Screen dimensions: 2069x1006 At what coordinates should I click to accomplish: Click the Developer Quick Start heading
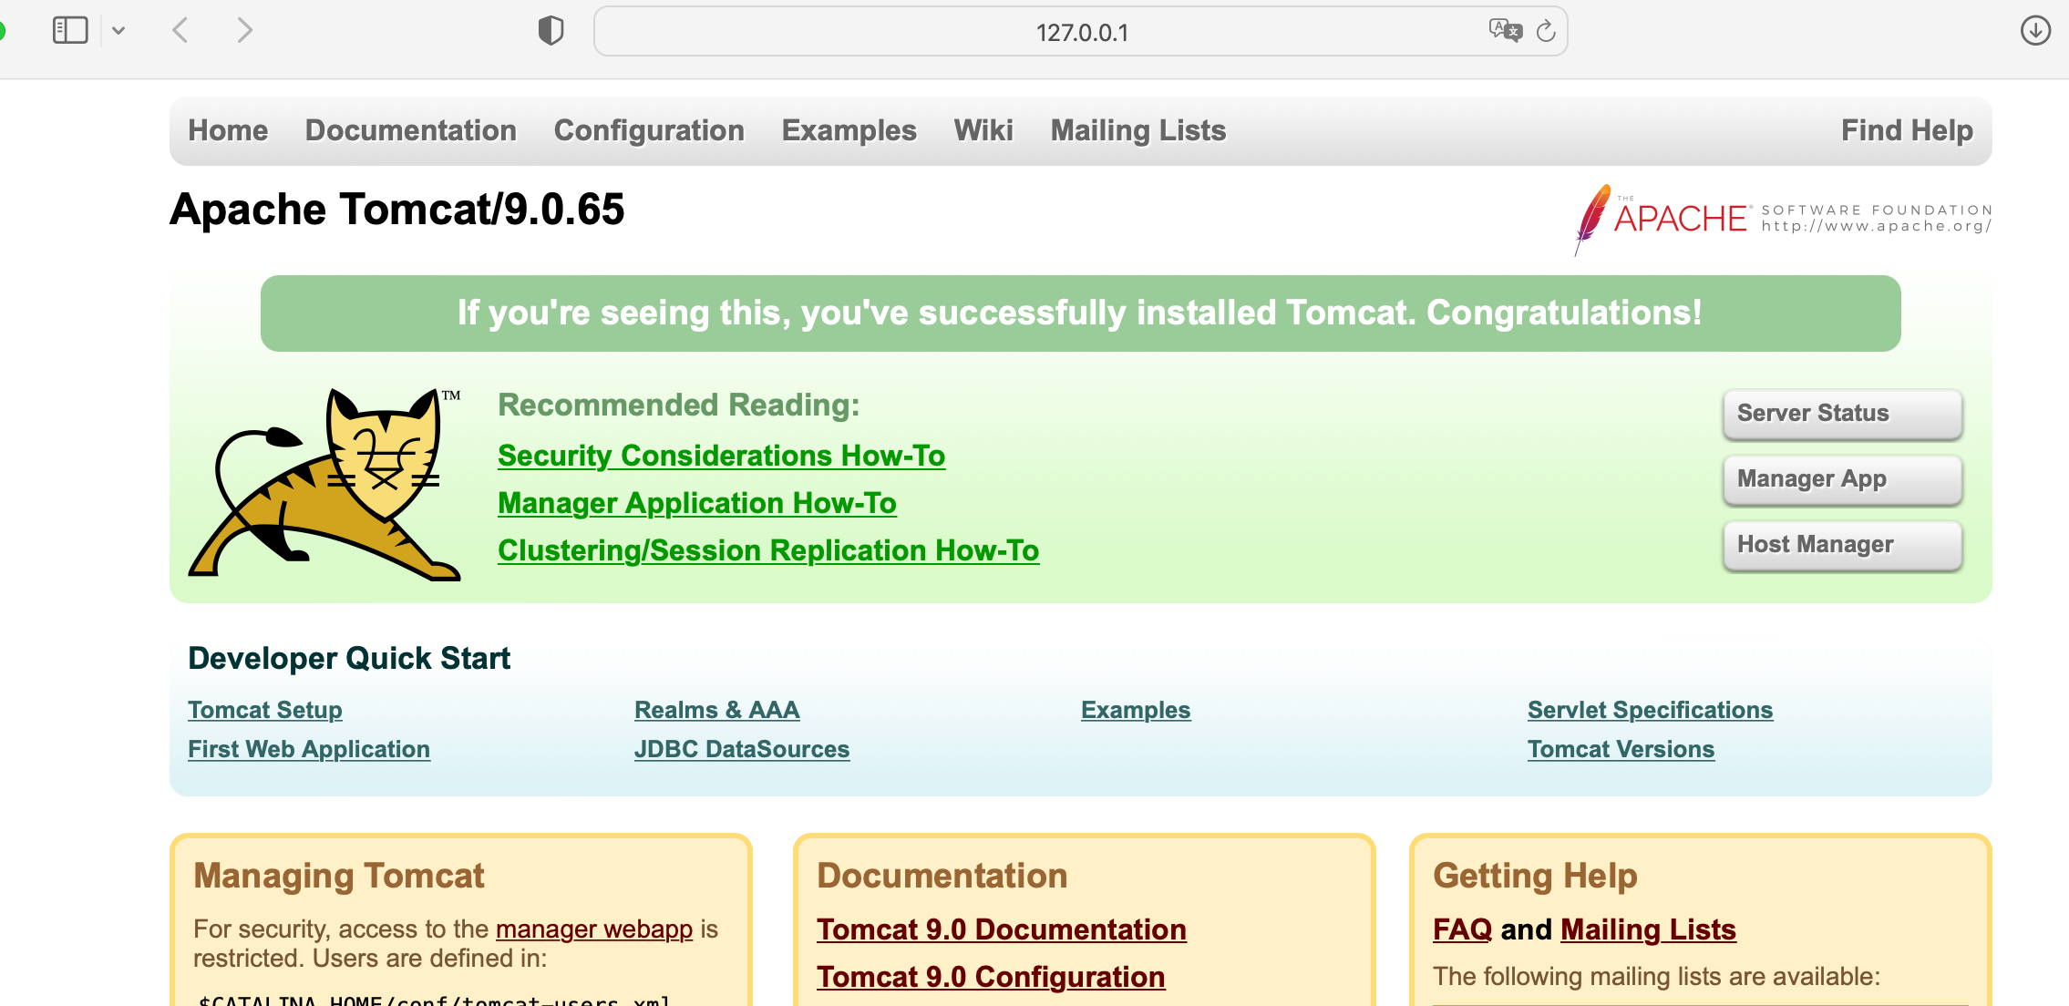349,658
